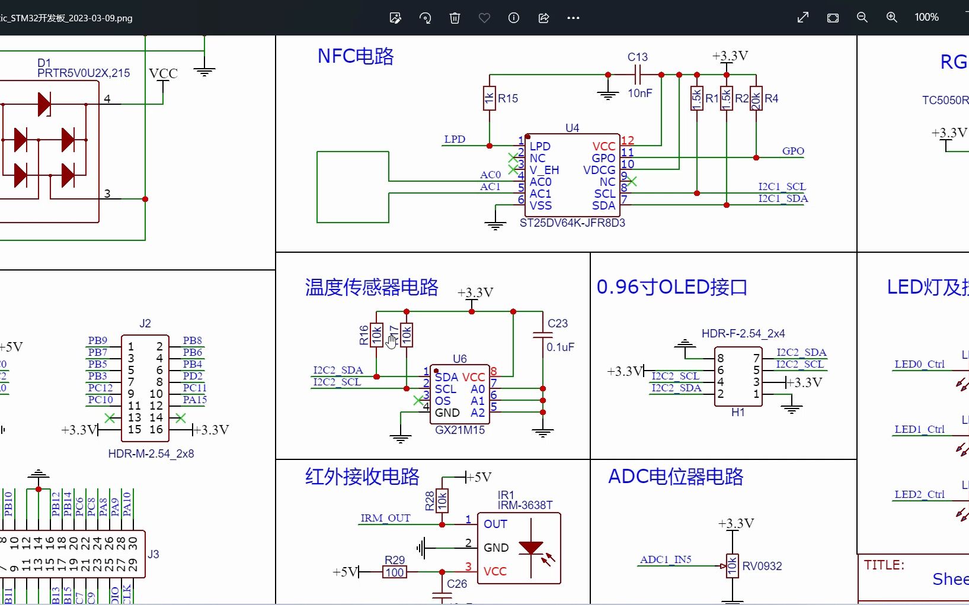Click the PRTR5V0U2X,215 diode label
The height and width of the screenshot is (605, 969).
[84, 73]
